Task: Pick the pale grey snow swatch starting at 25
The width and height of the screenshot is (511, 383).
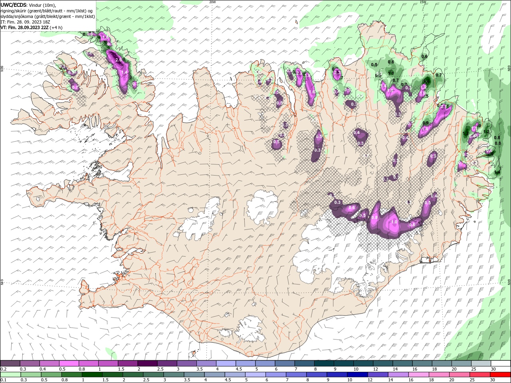Action: 481,363
